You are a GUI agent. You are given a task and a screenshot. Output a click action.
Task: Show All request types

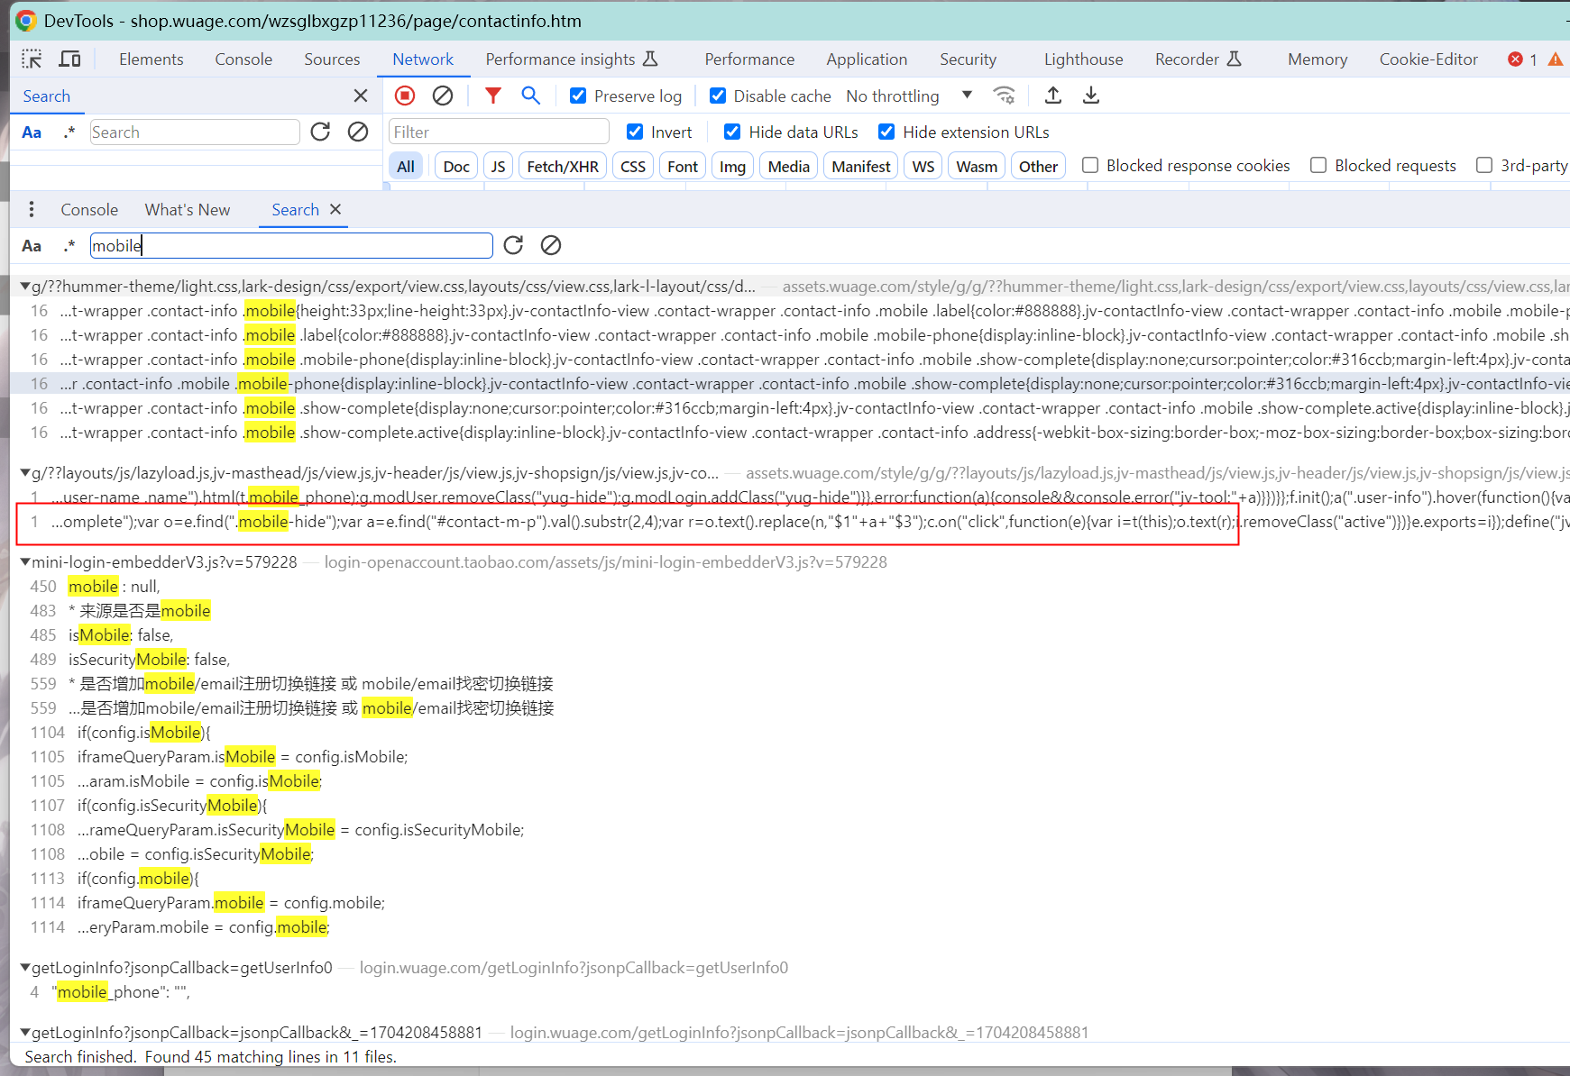click(x=406, y=167)
